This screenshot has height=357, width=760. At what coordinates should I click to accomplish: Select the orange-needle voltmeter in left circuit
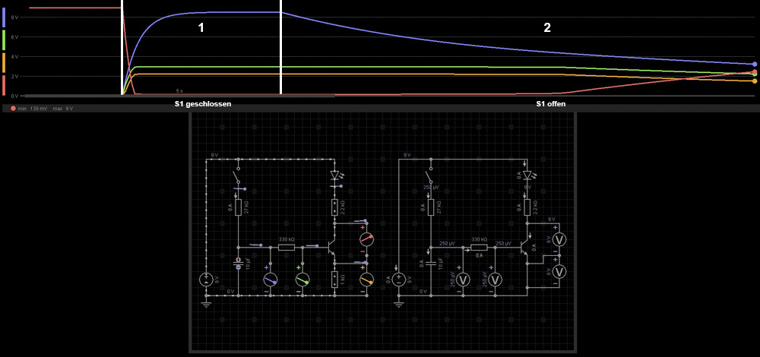(366, 280)
